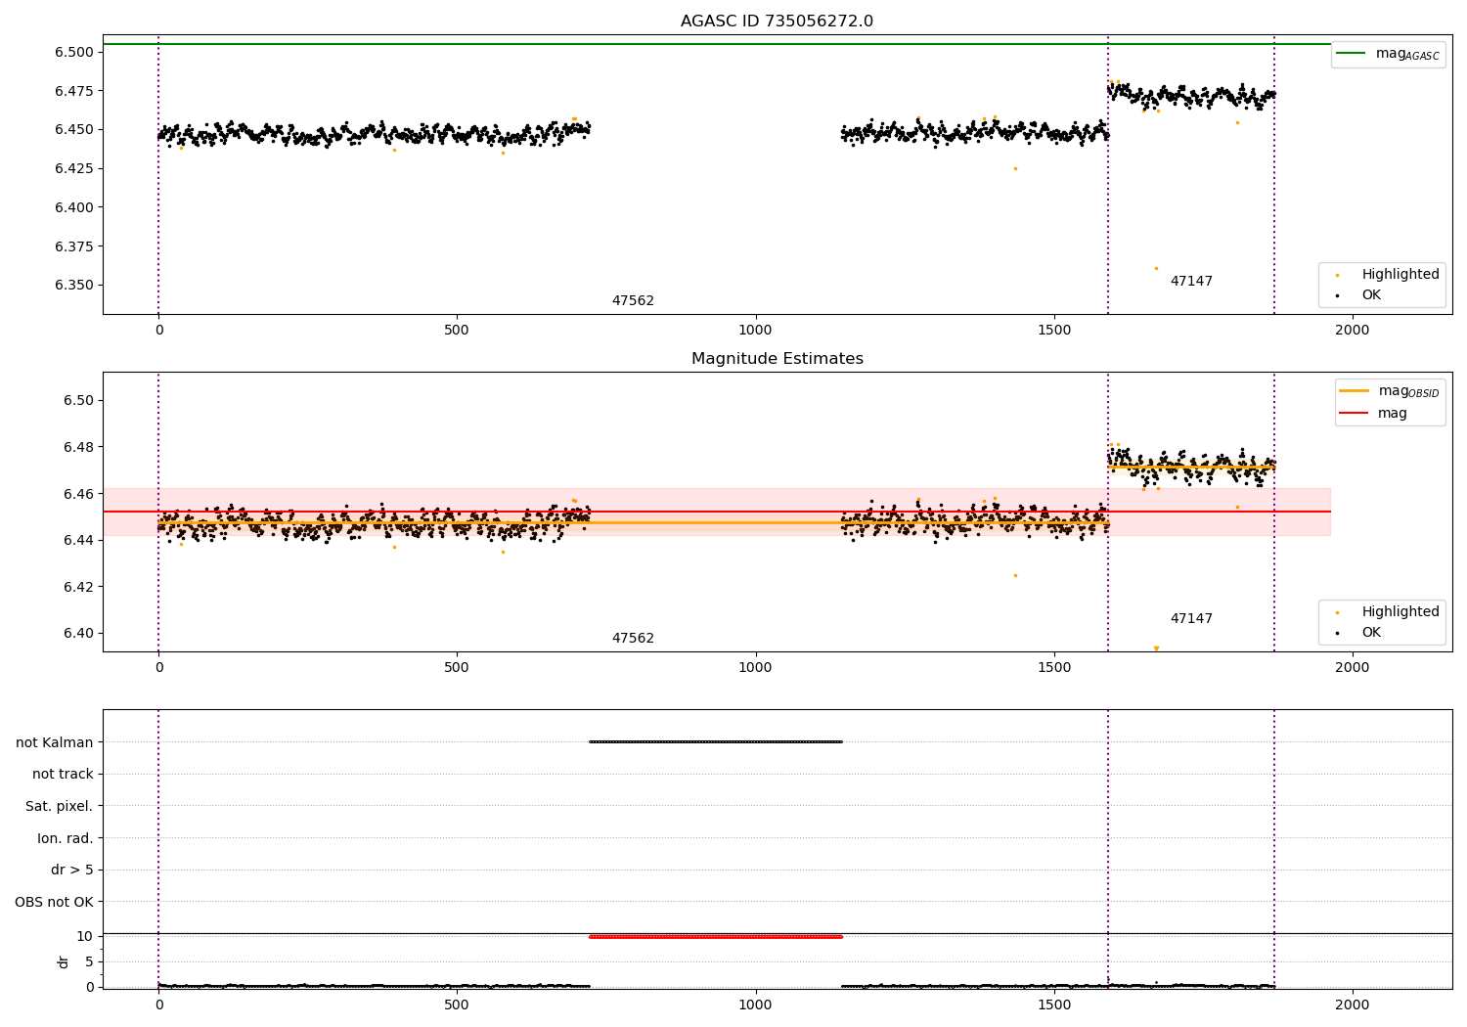This screenshot has height=1027, width=1467.
Task: Click the '6.42' y-axis tick label
Action: click(x=78, y=587)
